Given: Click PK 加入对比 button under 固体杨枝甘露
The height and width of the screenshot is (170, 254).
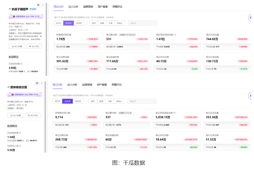Looking at the screenshot, I should point(33,115).
